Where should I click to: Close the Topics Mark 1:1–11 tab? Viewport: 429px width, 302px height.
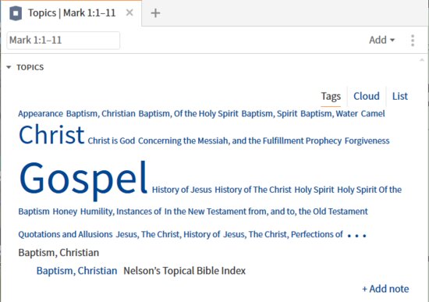click(129, 12)
